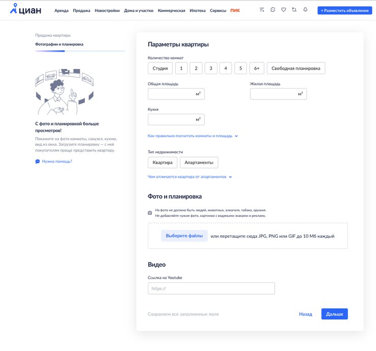Viewport: 376px width, 351px height.
Task: Click Выберите файлы to upload photos
Action: pyautogui.click(x=184, y=236)
